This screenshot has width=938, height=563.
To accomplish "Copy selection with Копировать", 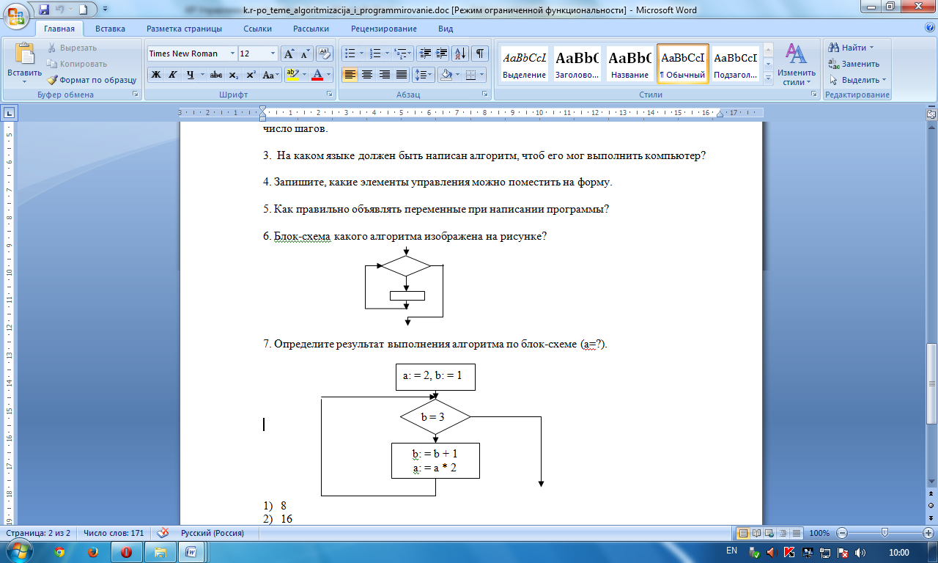I will click(77, 64).
